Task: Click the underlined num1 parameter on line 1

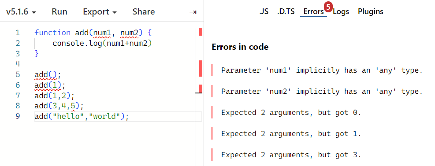Action: (102, 33)
